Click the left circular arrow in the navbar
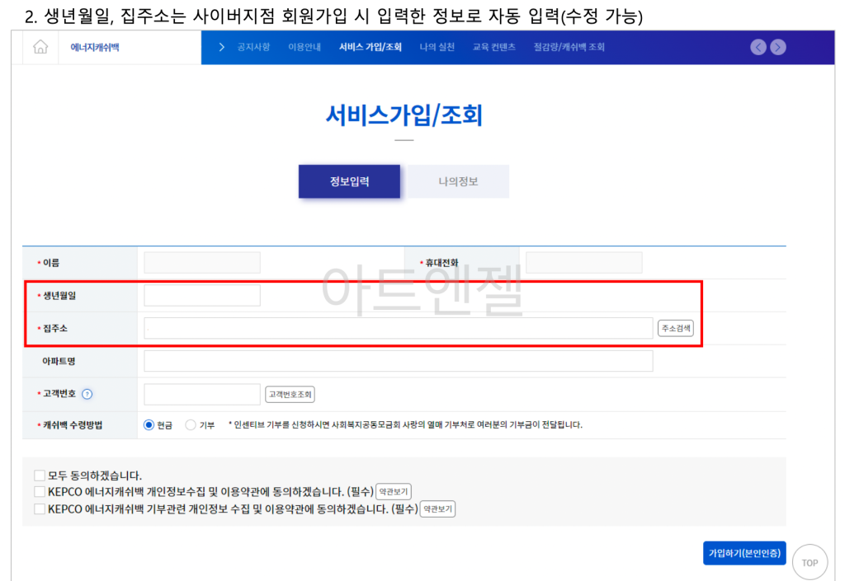Image resolution: width=845 pixels, height=581 pixels. pyautogui.click(x=758, y=48)
